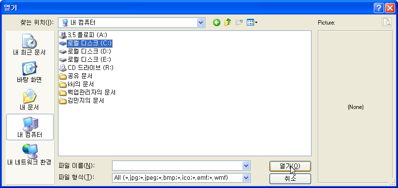Screen dimensions: 398x188
Task: Select the text 로컬 디스크 (C:)
Action: pos(90,43)
